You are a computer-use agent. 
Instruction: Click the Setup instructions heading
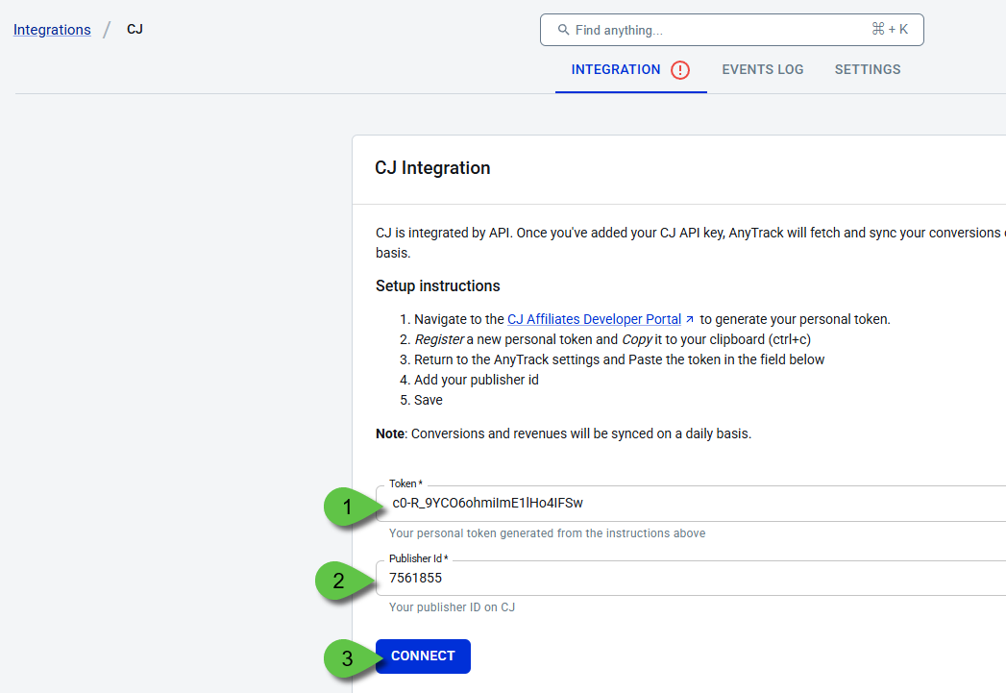437,285
